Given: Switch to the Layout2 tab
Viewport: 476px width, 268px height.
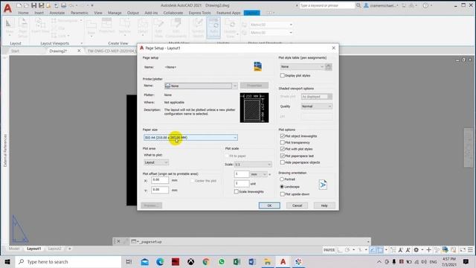Looking at the screenshot, I should [54, 249].
